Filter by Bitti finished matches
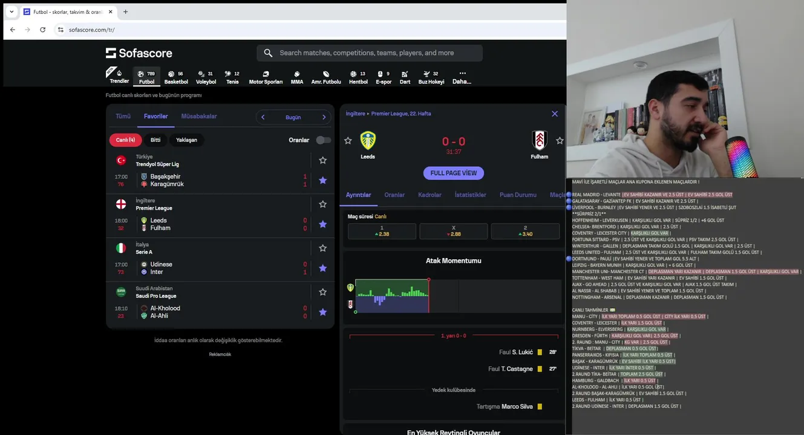 pyautogui.click(x=155, y=140)
